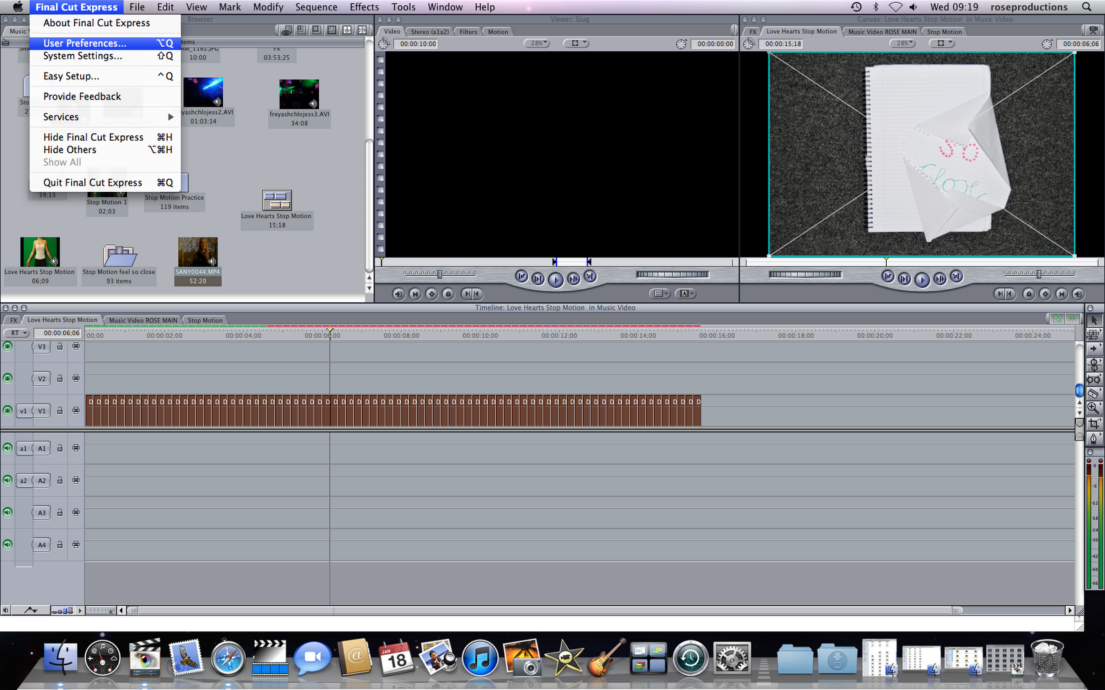Adjust the Viewer shuttle control slider
The height and width of the screenshot is (690, 1105).
tap(440, 274)
